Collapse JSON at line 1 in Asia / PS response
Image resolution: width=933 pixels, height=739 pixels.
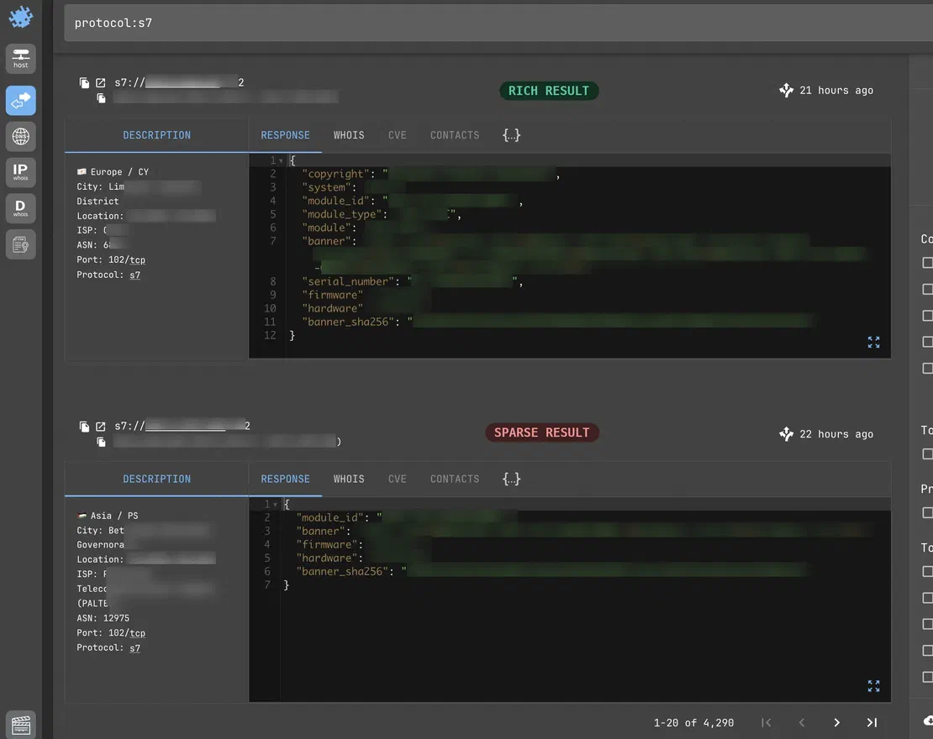coord(275,504)
